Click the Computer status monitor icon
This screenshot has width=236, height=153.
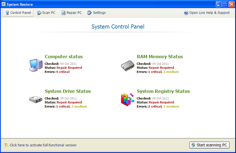pos(36,65)
